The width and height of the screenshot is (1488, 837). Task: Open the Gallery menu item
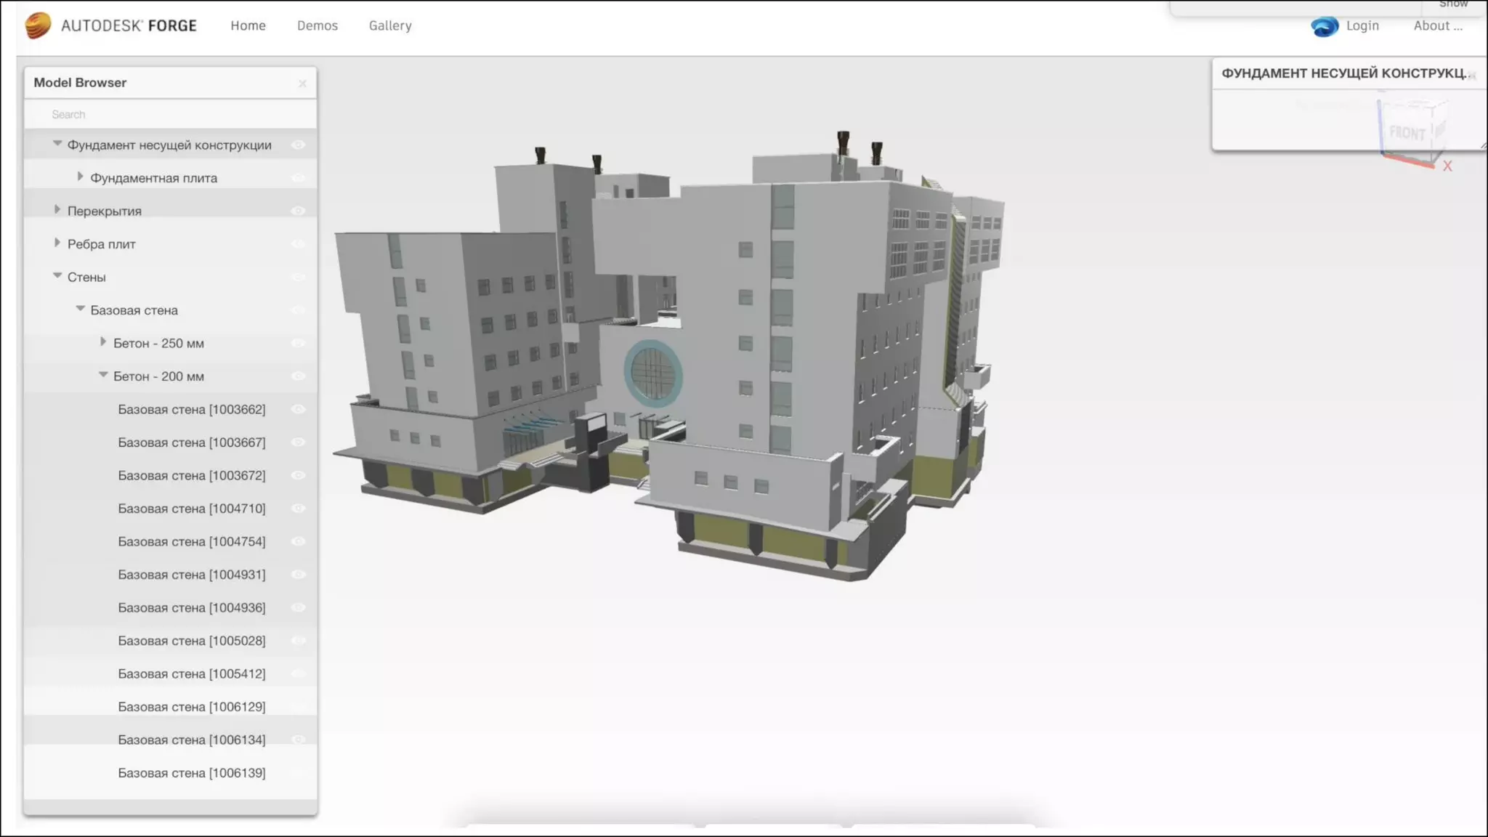[389, 25]
